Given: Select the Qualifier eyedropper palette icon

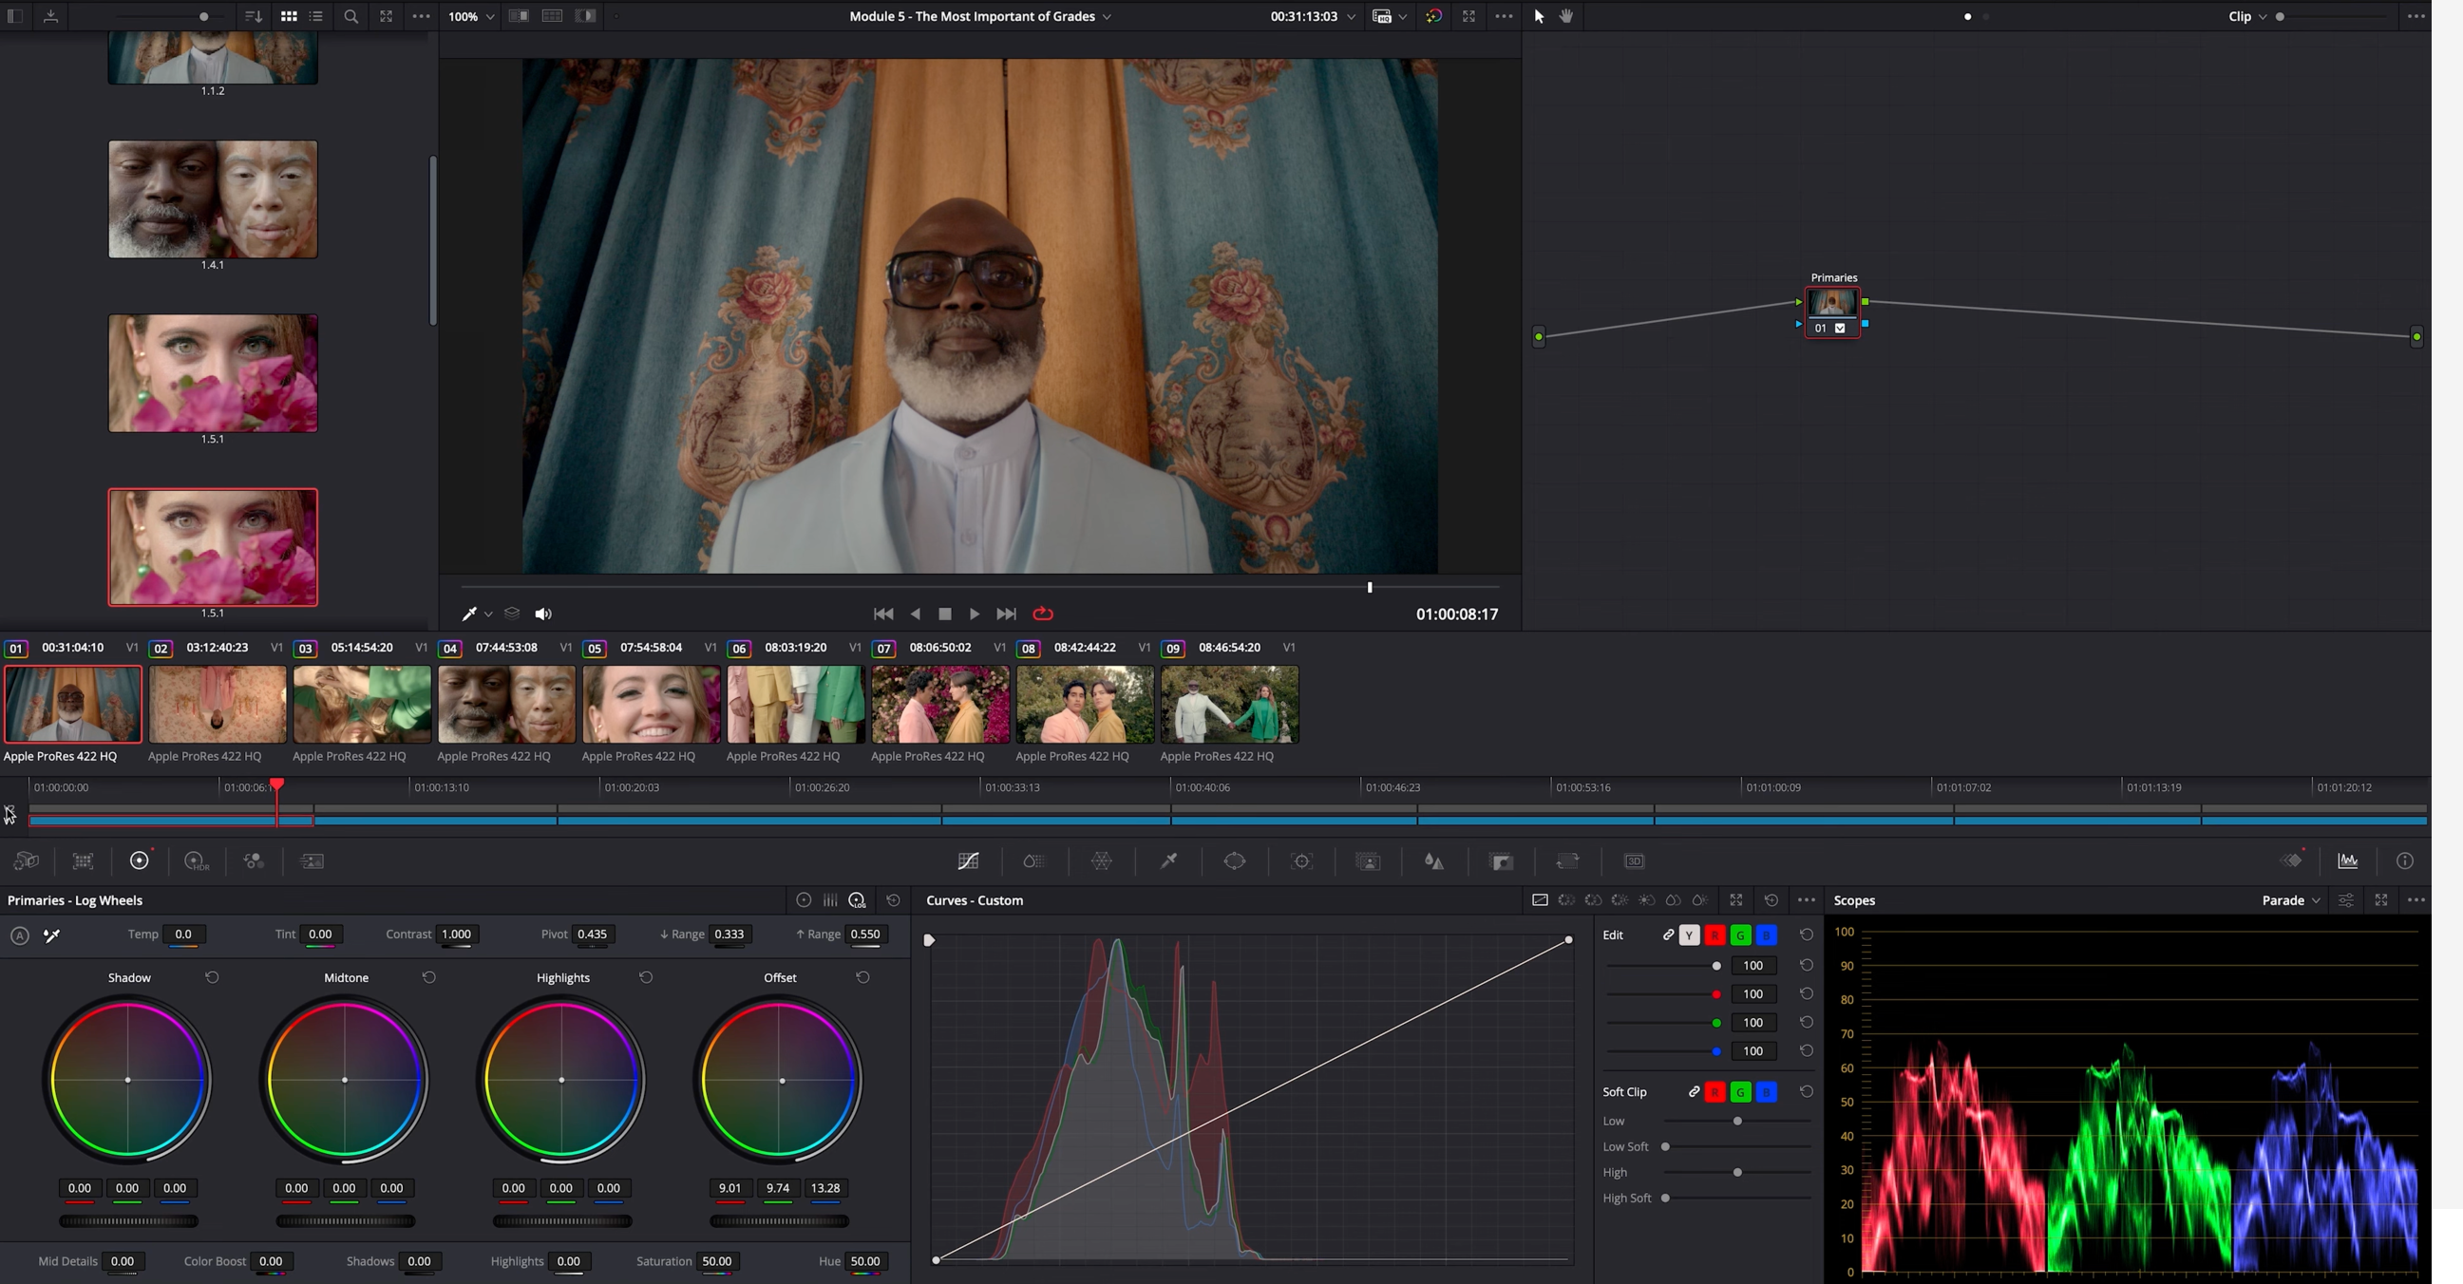Looking at the screenshot, I should click(1168, 861).
